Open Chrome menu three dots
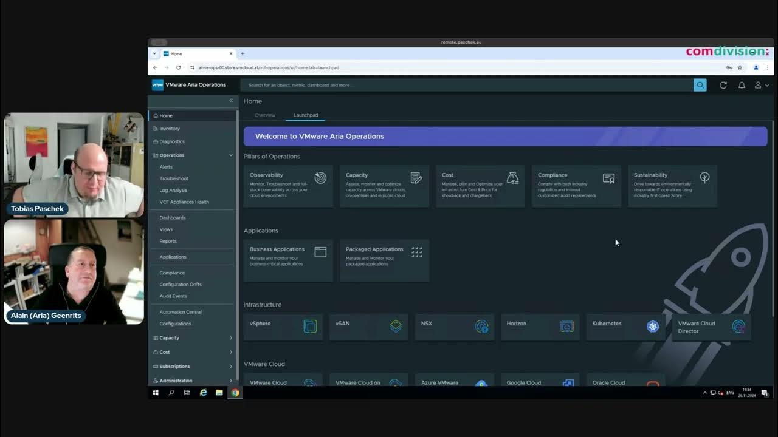The height and width of the screenshot is (437, 778). point(768,67)
